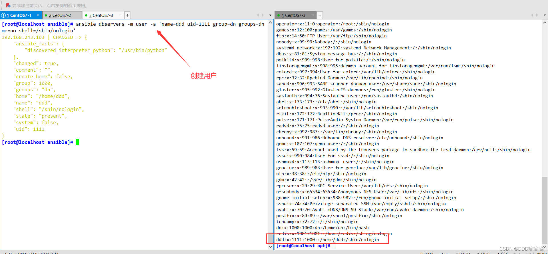This screenshot has width=548, height=254.
Task: Click the 'tss:x:59:59:Account used by' line
Action: point(403,150)
